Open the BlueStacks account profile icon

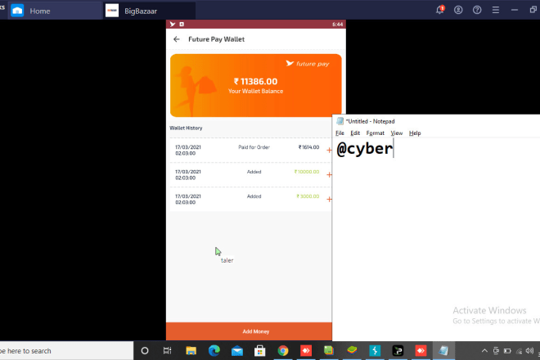(x=458, y=10)
